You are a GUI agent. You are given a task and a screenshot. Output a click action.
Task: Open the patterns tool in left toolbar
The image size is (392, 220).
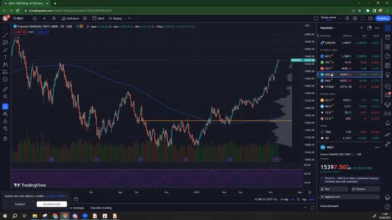pos(6,65)
